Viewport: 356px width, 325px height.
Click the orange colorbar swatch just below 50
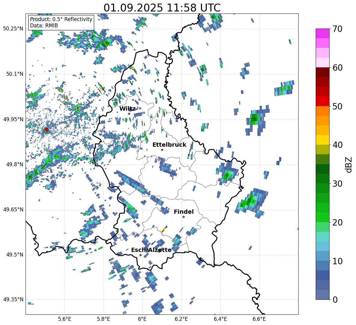(x=322, y=111)
